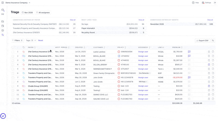218x121 pixels.
Task: Click the document icon on SAILINE COVE LLC row 12
Action: [213, 99]
